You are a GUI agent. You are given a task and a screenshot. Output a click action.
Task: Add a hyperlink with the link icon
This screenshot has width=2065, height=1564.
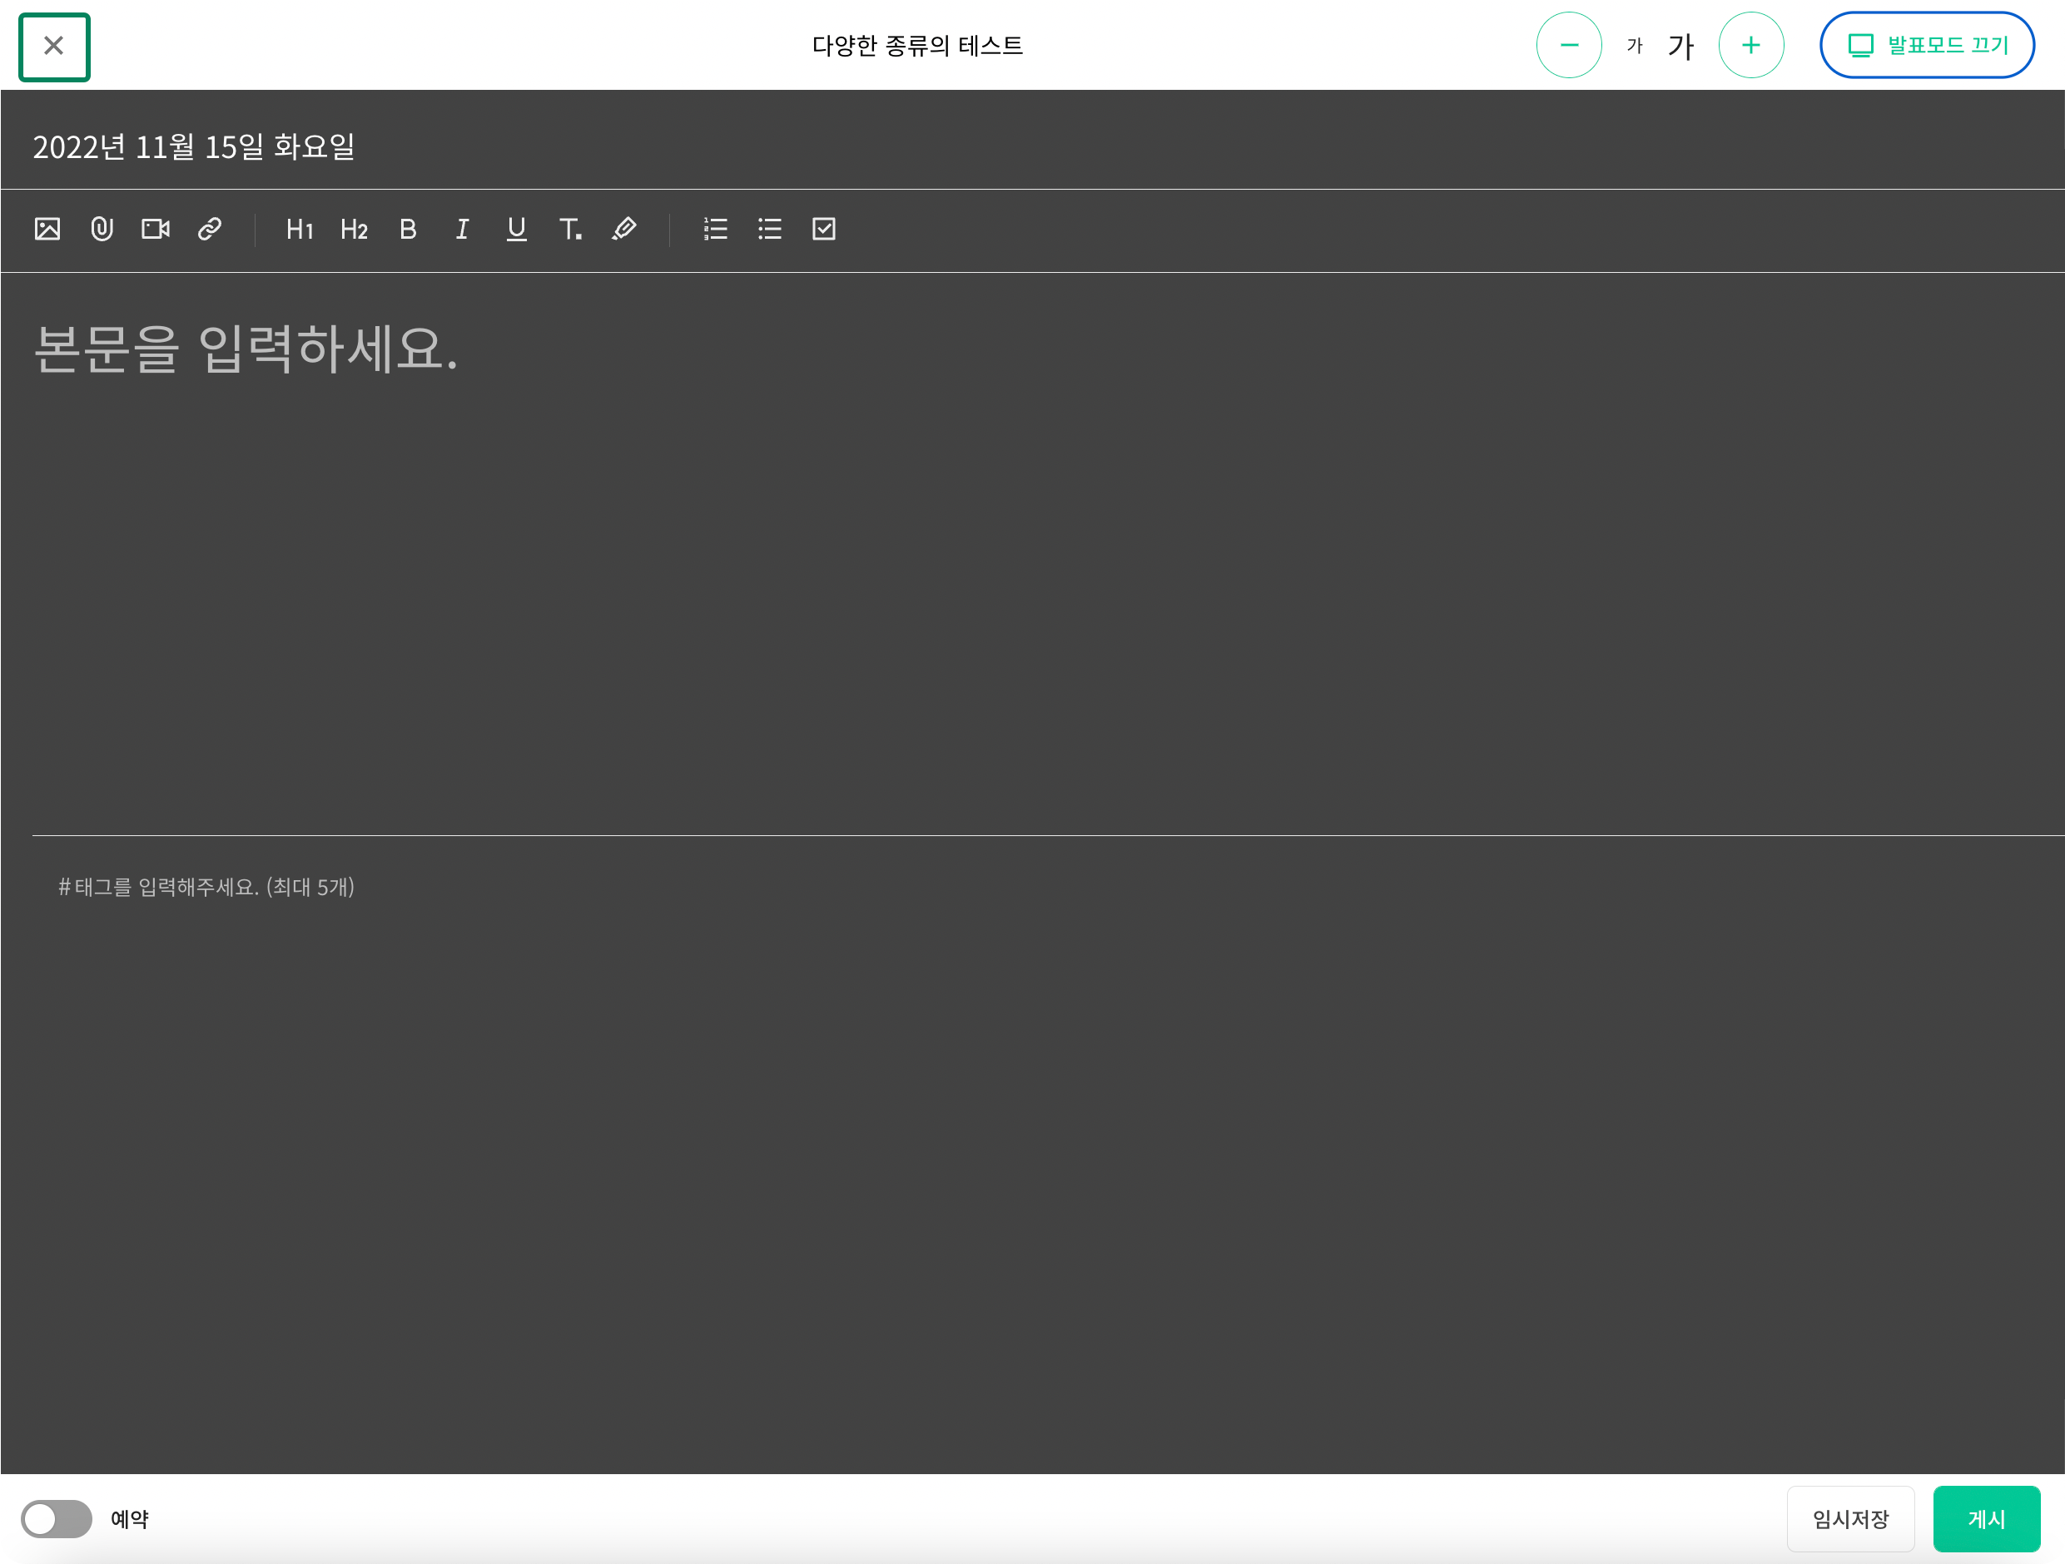(210, 230)
